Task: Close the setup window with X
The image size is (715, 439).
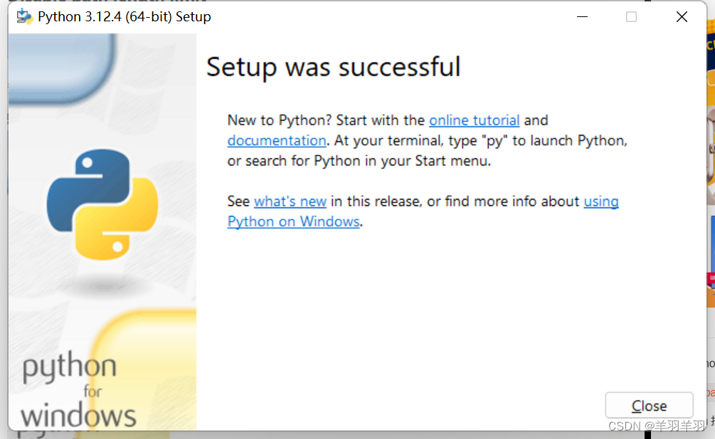Action: (682, 17)
